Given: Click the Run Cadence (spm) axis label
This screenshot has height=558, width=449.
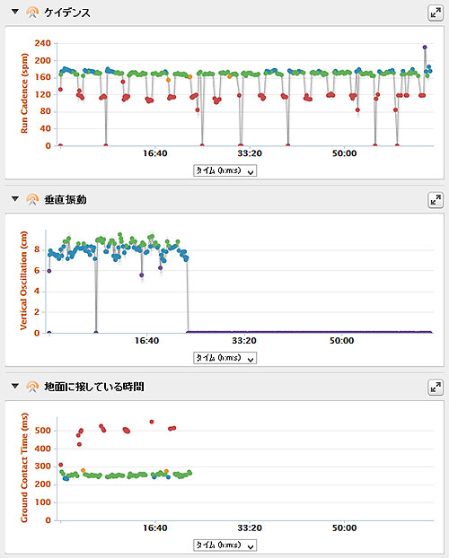Looking at the screenshot, I should (x=24, y=93).
